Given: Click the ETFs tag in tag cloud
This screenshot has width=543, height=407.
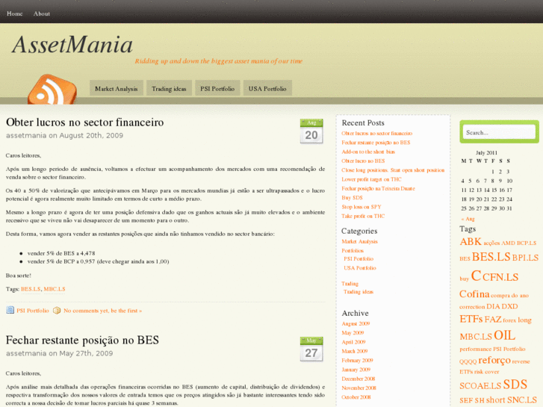Looking at the screenshot, I should coord(471,319).
